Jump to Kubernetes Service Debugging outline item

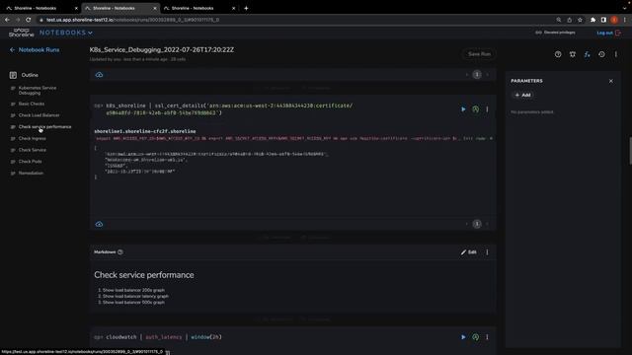point(38,90)
